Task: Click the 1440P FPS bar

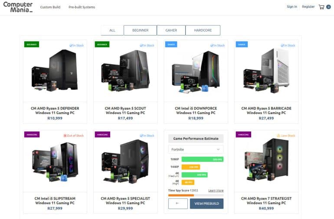Action: [x=191, y=167]
